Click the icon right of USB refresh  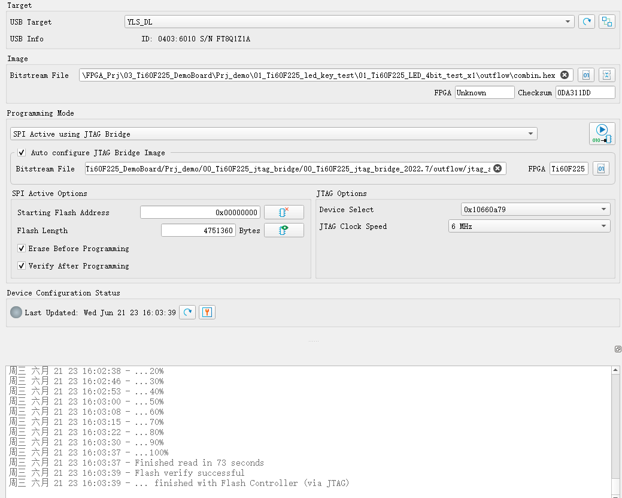click(x=607, y=22)
